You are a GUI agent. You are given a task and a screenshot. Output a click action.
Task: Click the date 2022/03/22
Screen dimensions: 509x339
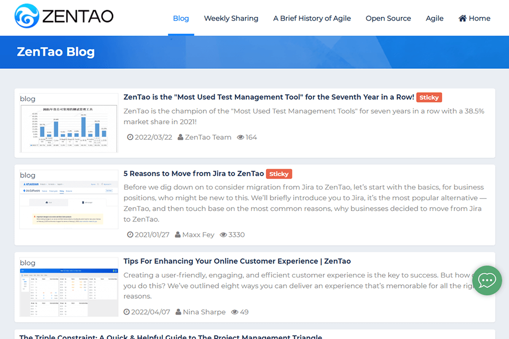point(153,137)
